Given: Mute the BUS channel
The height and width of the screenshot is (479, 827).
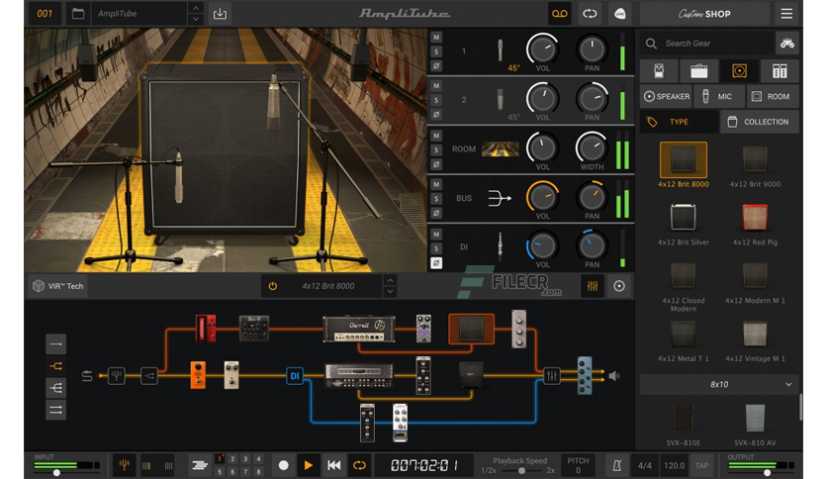Looking at the screenshot, I should (436, 185).
